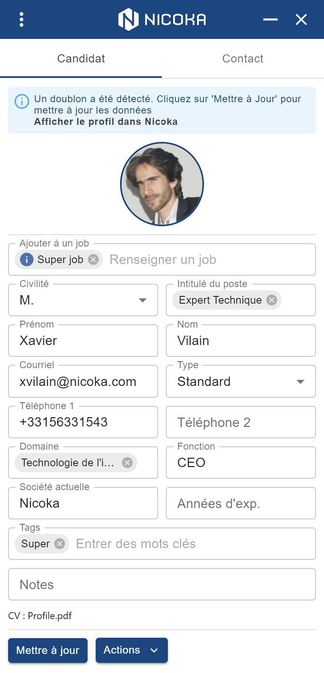Expand the Actions dropdown button

coord(132,650)
